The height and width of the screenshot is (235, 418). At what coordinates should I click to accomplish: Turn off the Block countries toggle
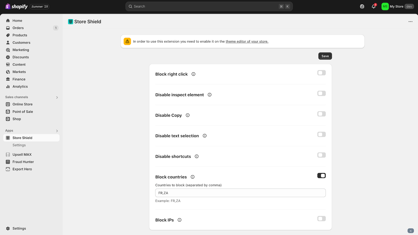(x=321, y=176)
